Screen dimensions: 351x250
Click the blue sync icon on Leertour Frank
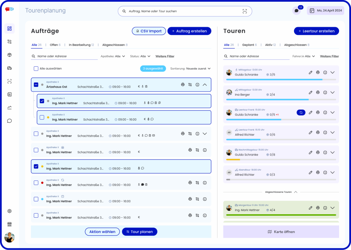[301, 112]
